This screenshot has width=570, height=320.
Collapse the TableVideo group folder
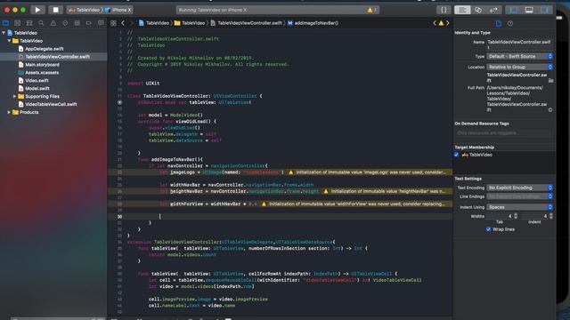(x=9, y=41)
